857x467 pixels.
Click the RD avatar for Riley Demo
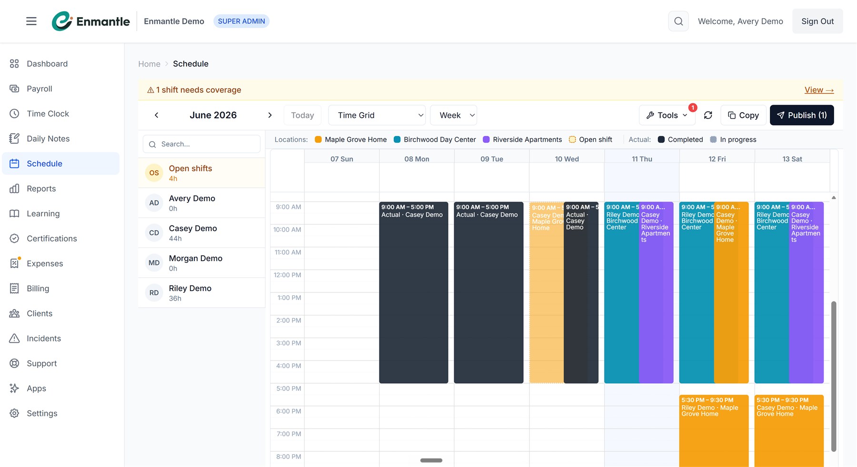coord(154,293)
